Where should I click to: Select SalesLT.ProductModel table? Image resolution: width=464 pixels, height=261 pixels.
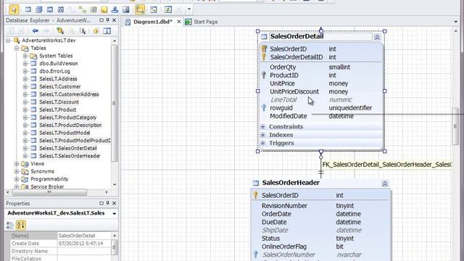click(65, 133)
